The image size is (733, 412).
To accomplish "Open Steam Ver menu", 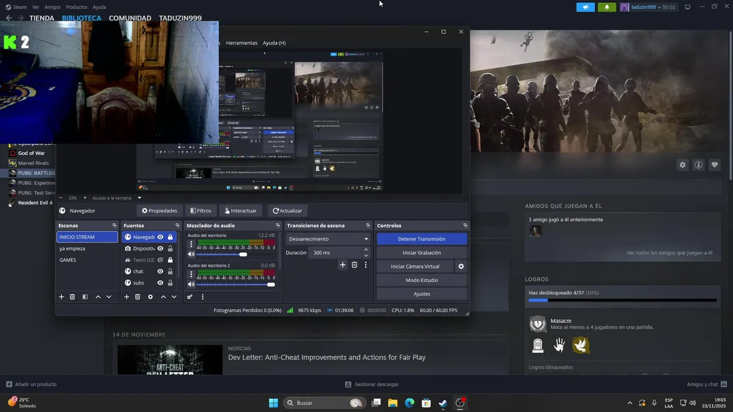I will (x=36, y=7).
